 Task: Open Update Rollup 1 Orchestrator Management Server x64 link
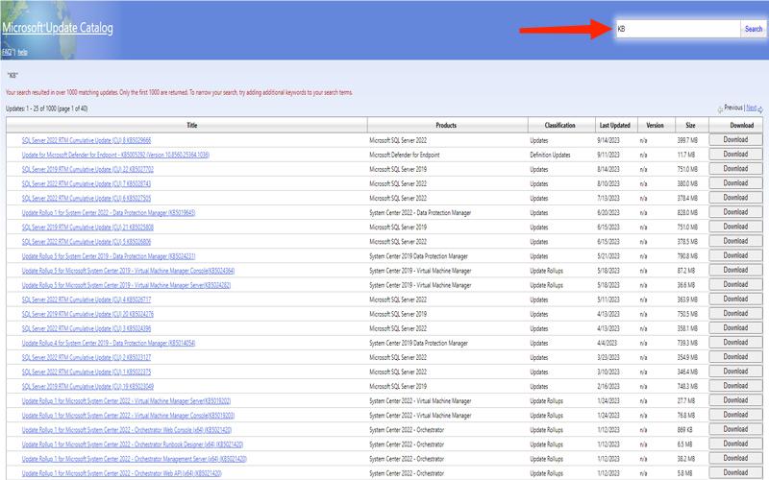134,459
